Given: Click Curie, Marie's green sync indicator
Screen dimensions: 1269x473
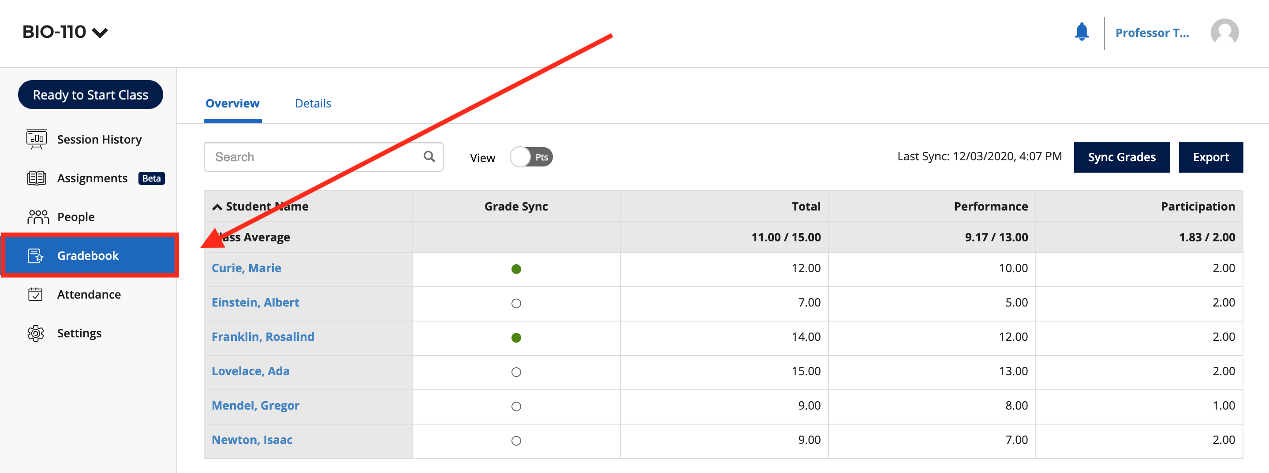Looking at the screenshot, I should [x=516, y=269].
